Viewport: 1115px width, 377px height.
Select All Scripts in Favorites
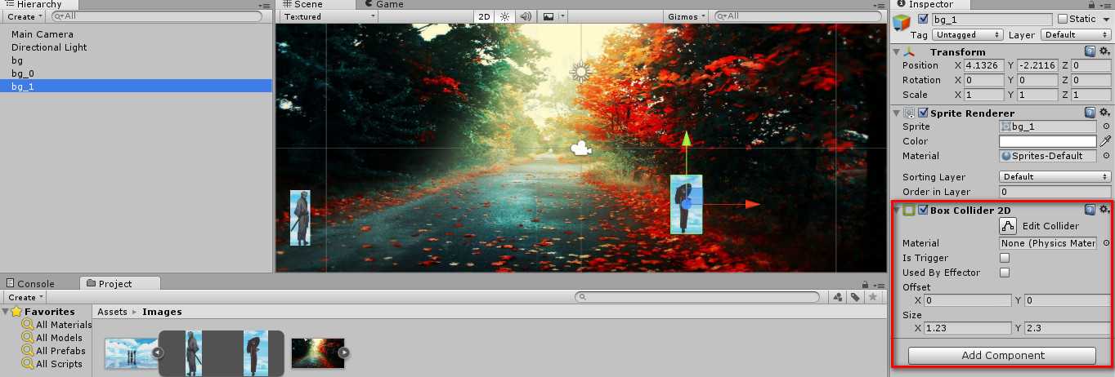coord(52,364)
